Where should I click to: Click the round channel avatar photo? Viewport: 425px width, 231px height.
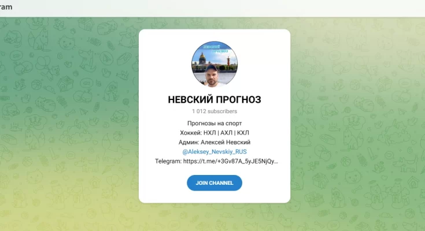(215, 64)
